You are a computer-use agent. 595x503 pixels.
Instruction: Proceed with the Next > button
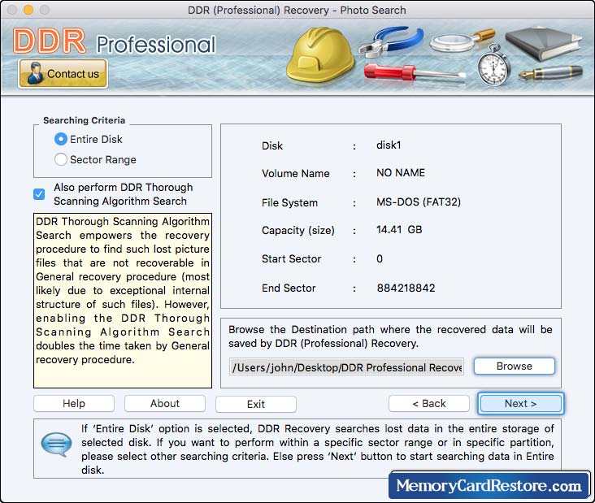click(x=520, y=404)
